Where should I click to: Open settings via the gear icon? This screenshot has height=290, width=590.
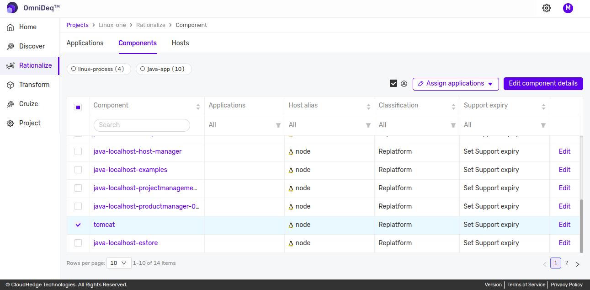[547, 8]
